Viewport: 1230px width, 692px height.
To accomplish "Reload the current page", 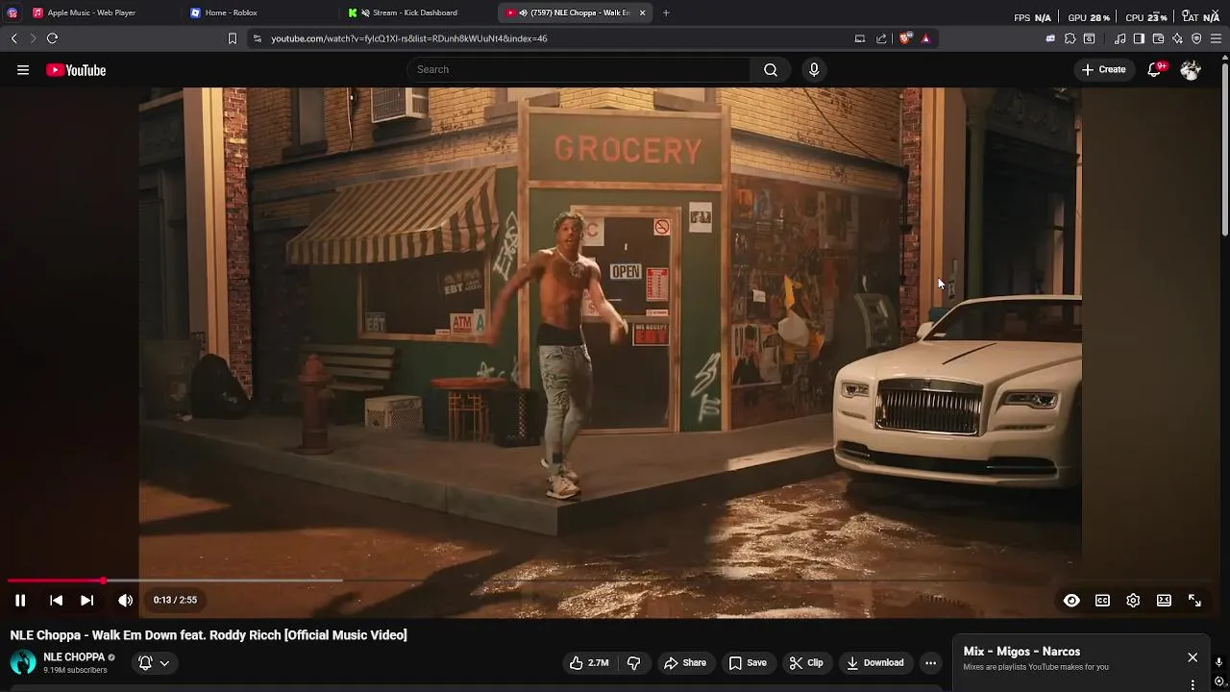I will coord(52,38).
